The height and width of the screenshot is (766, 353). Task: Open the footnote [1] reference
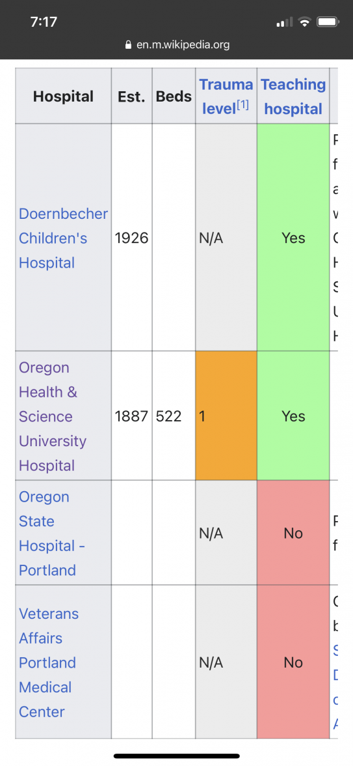(242, 105)
